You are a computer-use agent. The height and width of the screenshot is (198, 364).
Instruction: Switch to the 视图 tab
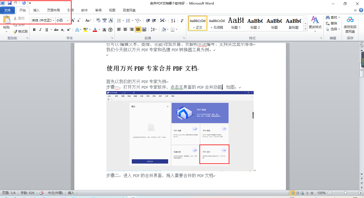(x=112, y=10)
